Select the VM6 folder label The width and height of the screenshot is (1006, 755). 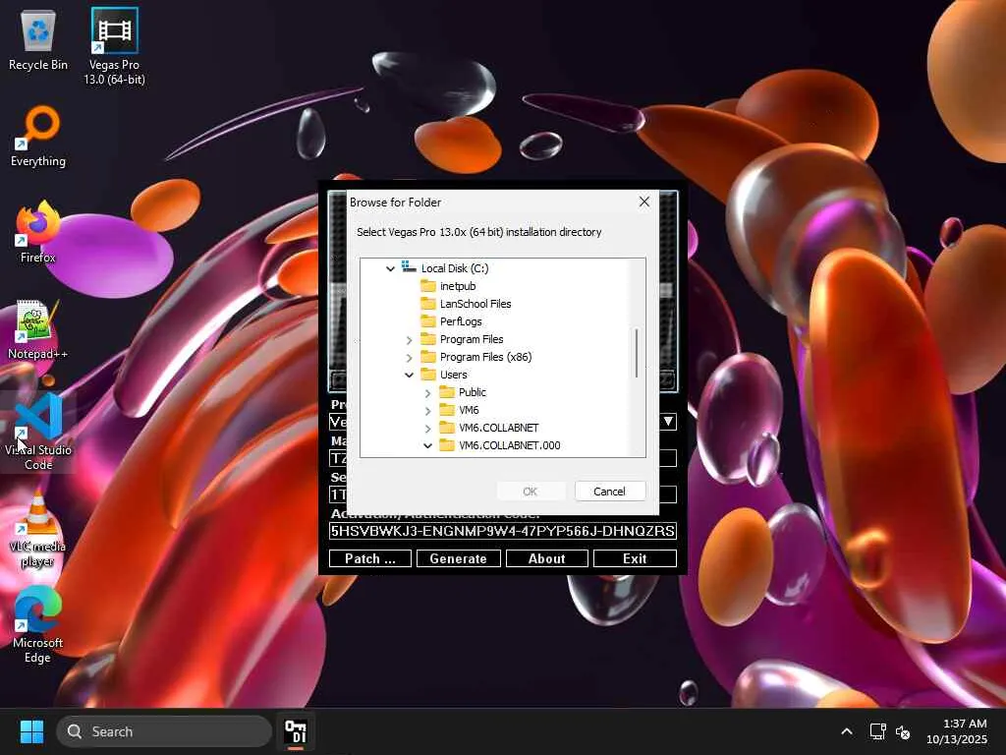(469, 410)
